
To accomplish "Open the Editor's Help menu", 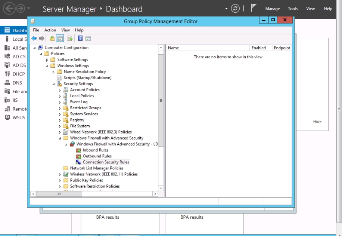I will coord(79,30).
